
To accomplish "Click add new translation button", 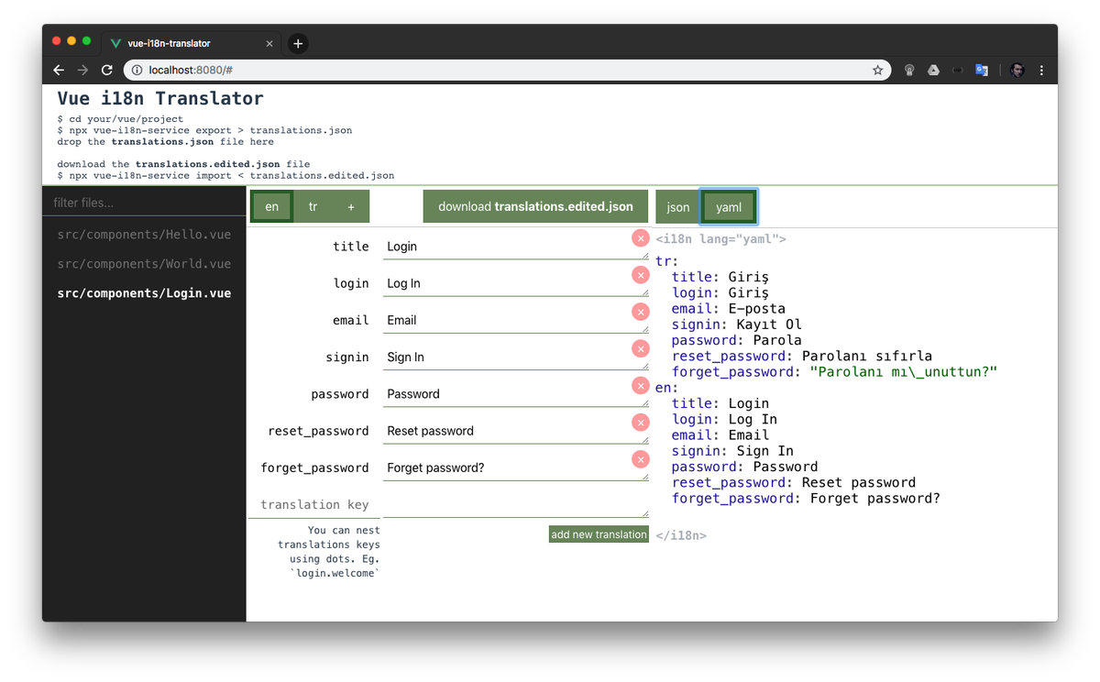I will pos(599,534).
